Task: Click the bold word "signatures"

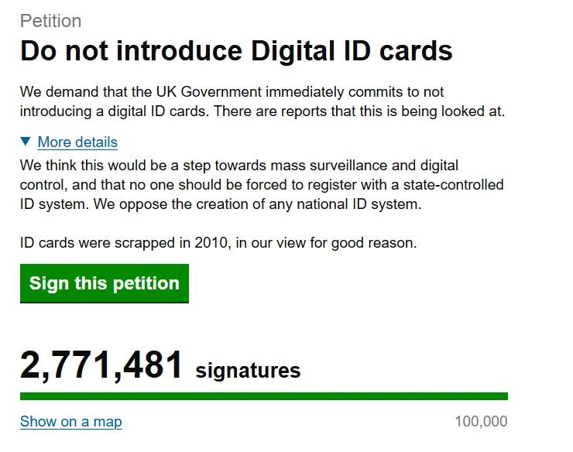Action: click(248, 371)
